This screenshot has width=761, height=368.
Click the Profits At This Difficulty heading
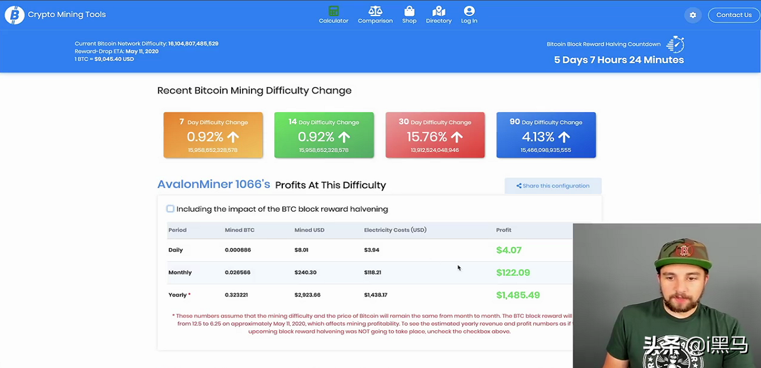(330, 185)
